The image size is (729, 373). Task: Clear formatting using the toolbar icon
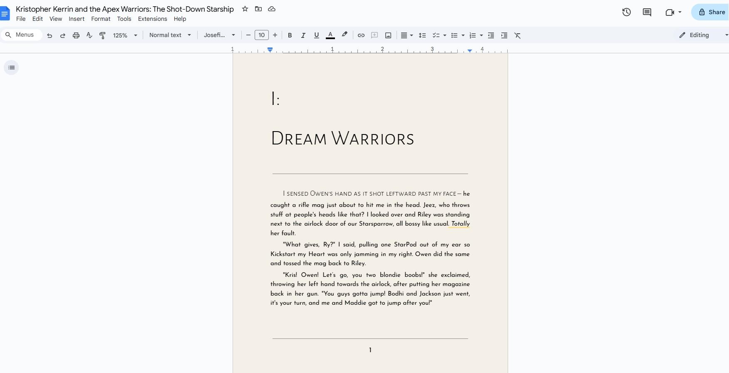[518, 35]
